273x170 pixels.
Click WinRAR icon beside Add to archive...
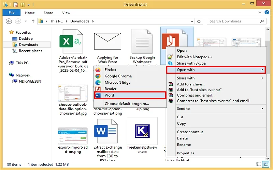coord(171,84)
